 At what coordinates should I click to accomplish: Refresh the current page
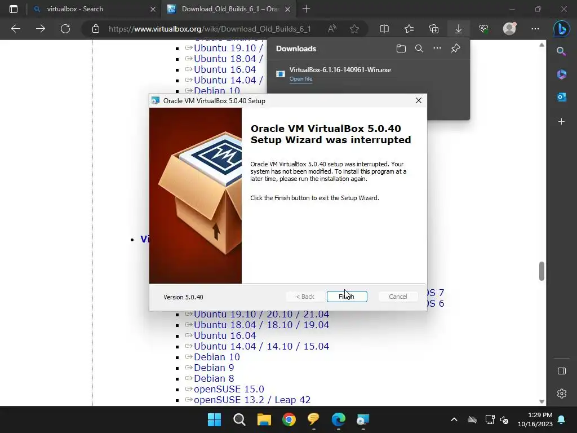(x=65, y=29)
